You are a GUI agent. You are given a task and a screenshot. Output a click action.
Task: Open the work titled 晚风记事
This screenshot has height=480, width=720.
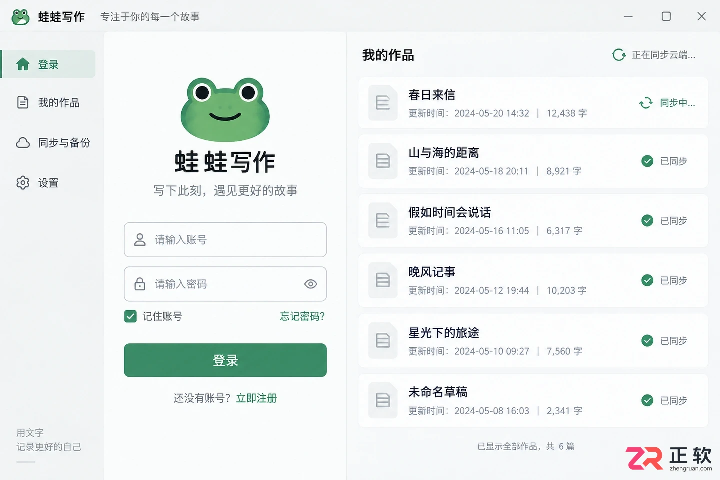coord(432,272)
